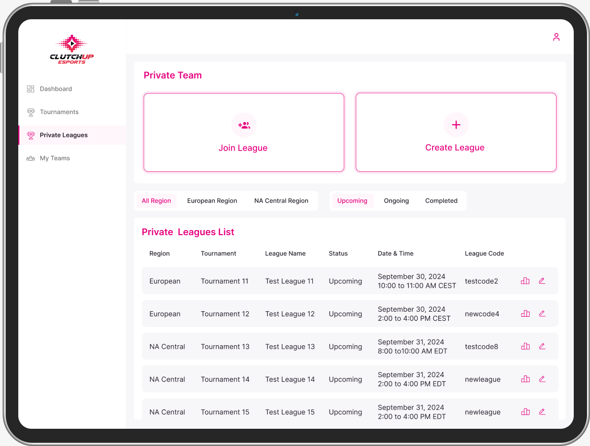Click the Tournaments trophy icon
590x446 pixels.
click(31, 112)
